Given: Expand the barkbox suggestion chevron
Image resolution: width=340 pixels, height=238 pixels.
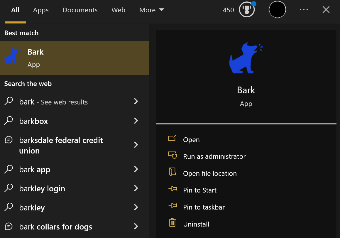Looking at the screenshot, I should [x=136, y=121].
